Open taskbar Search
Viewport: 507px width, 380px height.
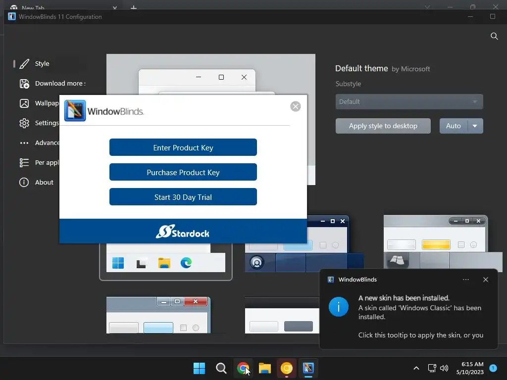pos(221,368)
